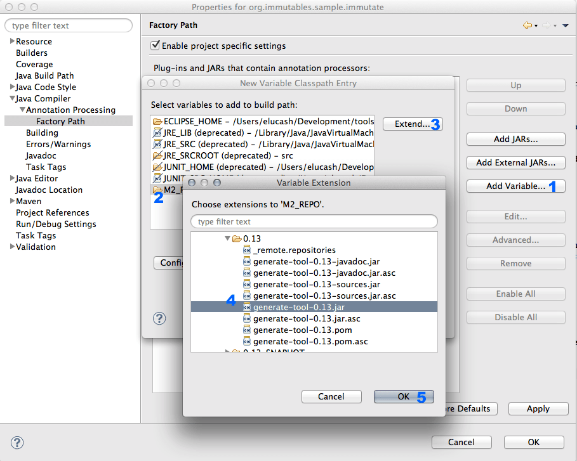This screenshot has width=577, height=461.
Task: Expand the Resource tree node
Action: 12,41
